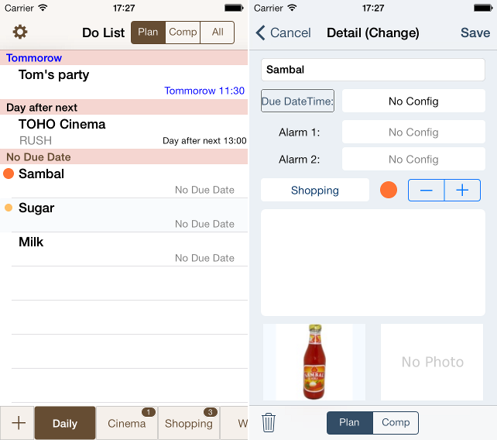Viewport: 497px width, 440px height.
Task: Change the Shopping category selector
Action: [x=315, y=190]
